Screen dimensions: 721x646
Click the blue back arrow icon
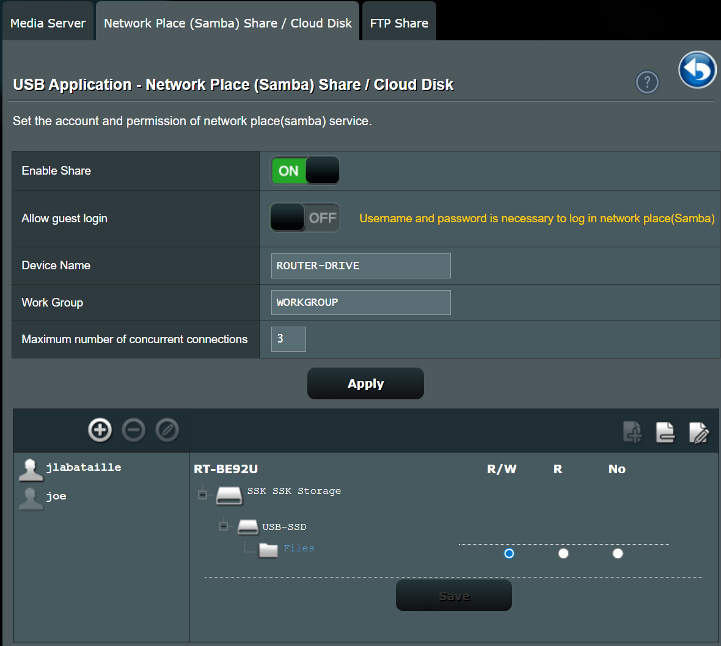click(x=697, y=70)
